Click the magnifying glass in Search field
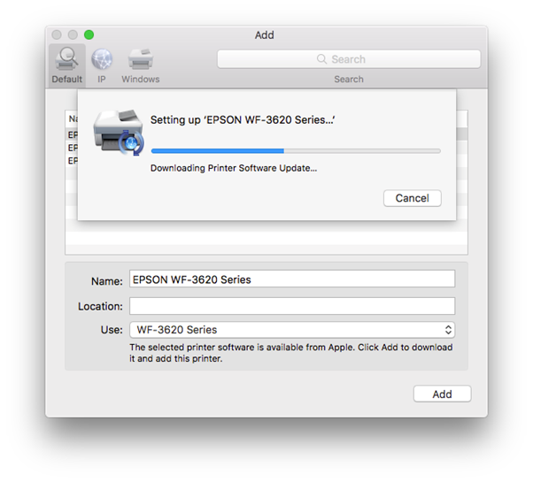Viewport: 533px width, 482px height. pyautogui.click(x=322, y=59)
